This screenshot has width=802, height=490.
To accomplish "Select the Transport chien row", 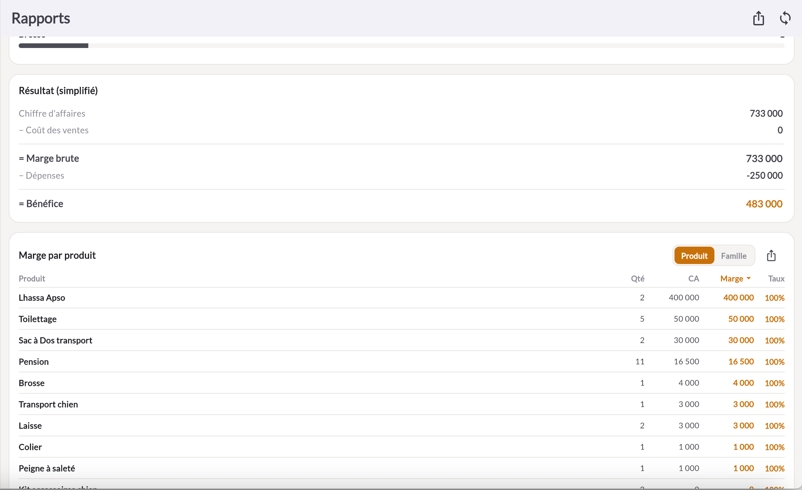I will (x=401, y=404).
